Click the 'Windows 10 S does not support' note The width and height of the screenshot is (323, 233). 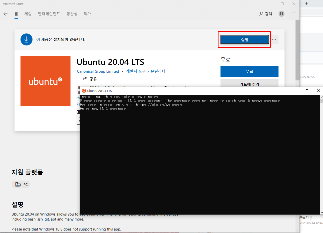66,229
